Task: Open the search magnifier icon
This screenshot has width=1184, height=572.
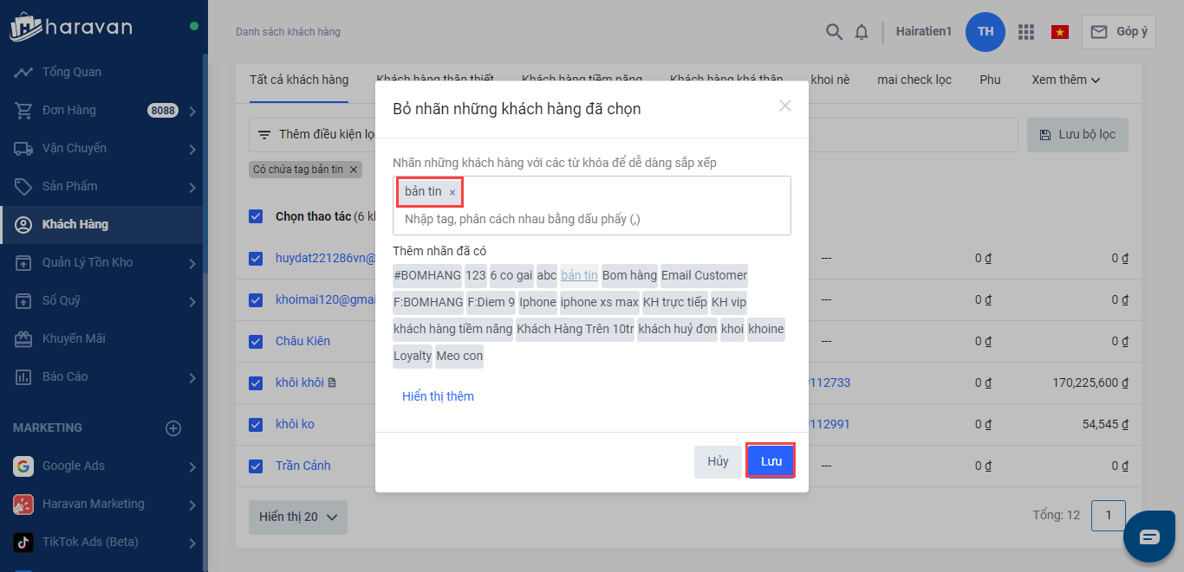Action: point(834,32)
